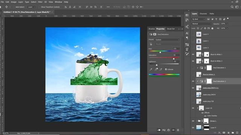This screenshot has height=135, width=241.
Task: Open the Character panel icon (A|)
Action: [x=187, y=33]
